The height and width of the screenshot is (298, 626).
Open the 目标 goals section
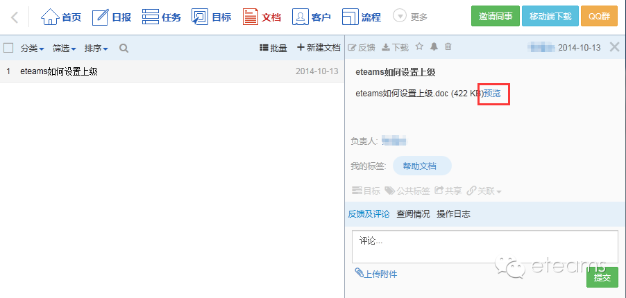tap(211, 17)
